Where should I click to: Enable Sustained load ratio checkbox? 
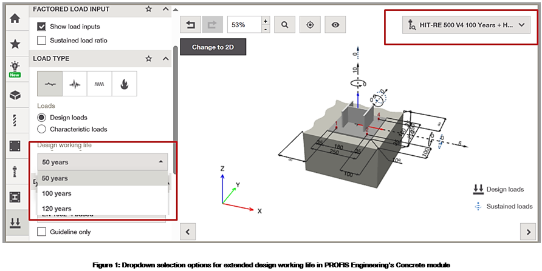pos(41,41)
